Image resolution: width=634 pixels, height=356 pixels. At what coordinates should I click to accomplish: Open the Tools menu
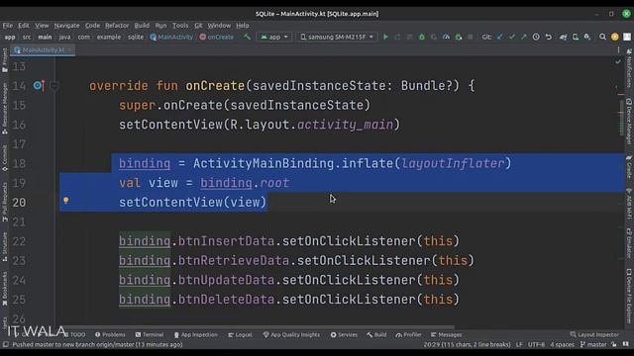(180, 26)
